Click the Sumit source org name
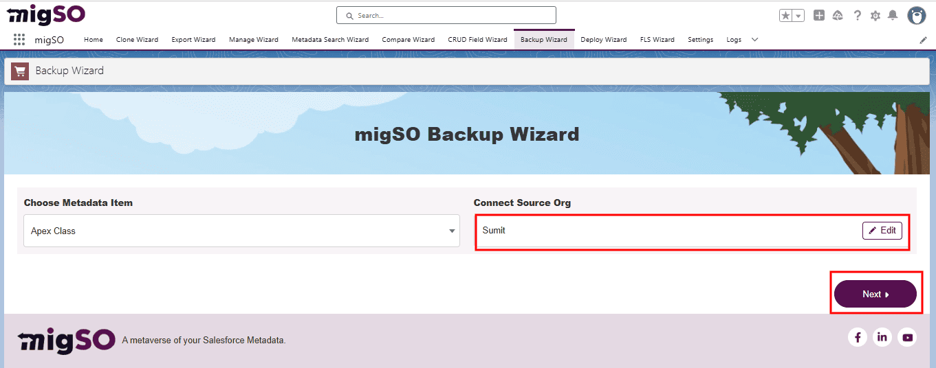This screenshot has height=368, width=936. pos(494,231)
